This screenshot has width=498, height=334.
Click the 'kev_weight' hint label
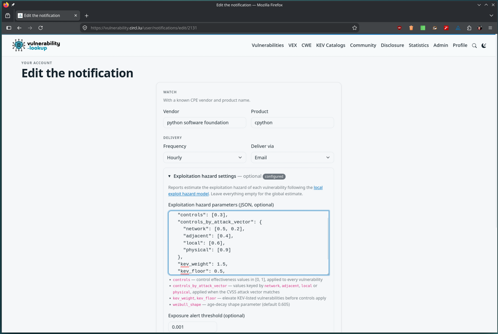184,298
